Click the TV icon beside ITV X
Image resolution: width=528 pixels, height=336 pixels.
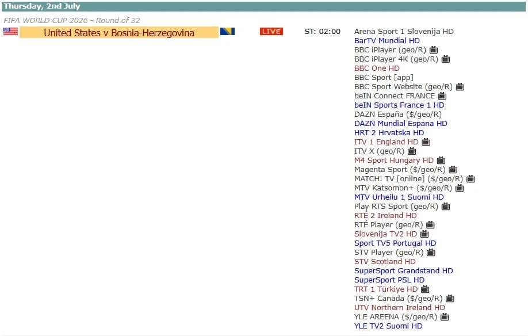click(x=411, y=151)
